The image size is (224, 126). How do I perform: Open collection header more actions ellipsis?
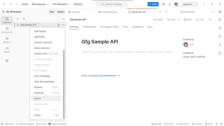(x=210, y=20)
